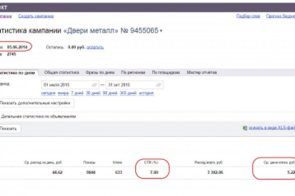Choose the '7 дней' period link
The height and width of the screenshot is (196, 295).
tap(77, 93)
